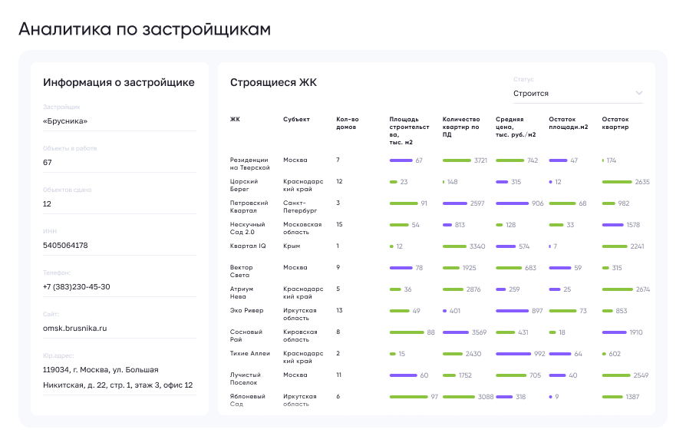686x446 pixels.
Task: Open the Статус dropdown showing Строится
Action: [x=578, y=93]
